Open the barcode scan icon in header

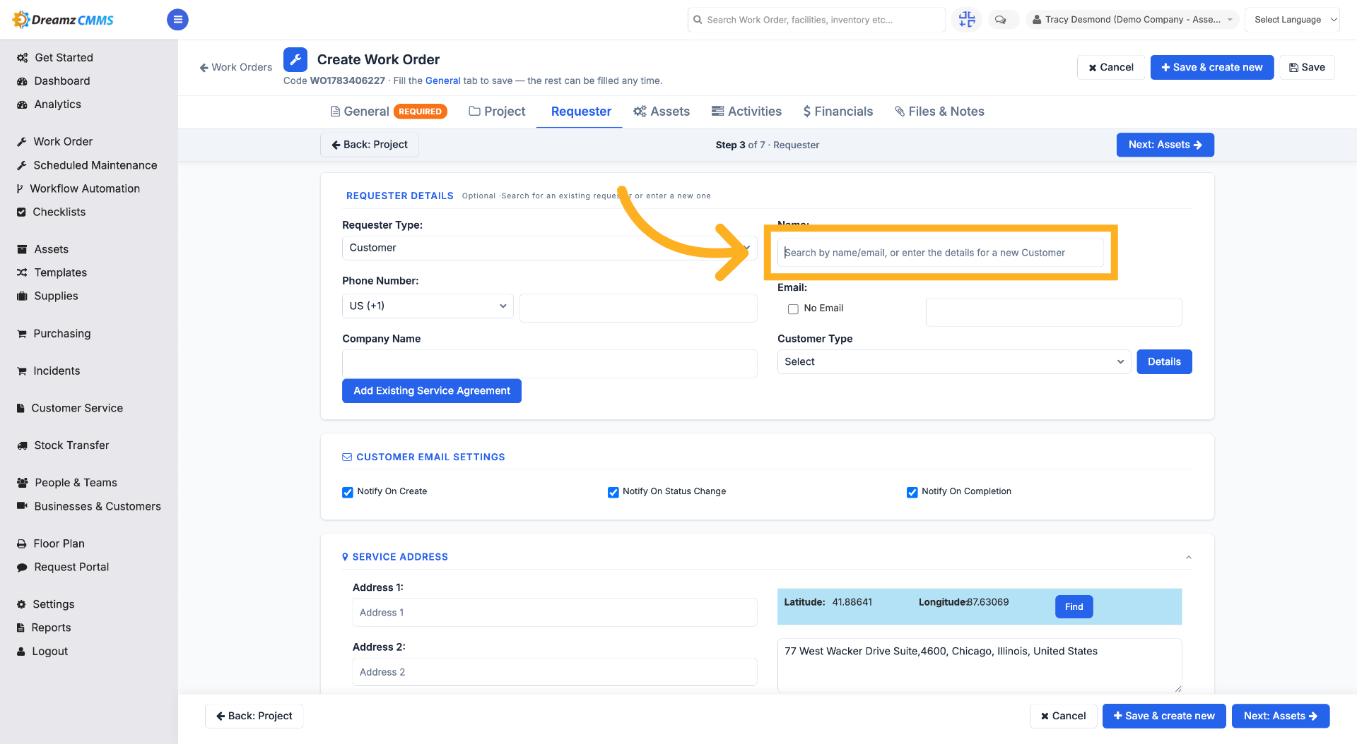(966, 20)
